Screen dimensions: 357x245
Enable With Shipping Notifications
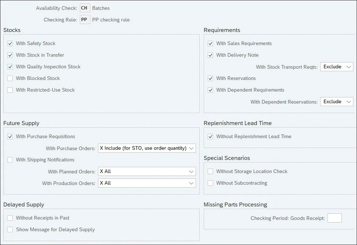(10, 160)
